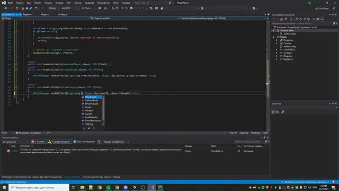Open the solution scope dropdown in Error List
Viewport: 339px width, 191px height.
click(x=15, y=142)
